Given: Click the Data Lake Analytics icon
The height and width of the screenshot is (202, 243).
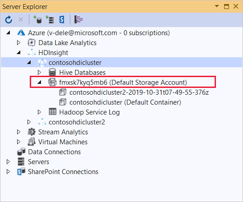Looking at the screenshot, I should click(32, 43).
